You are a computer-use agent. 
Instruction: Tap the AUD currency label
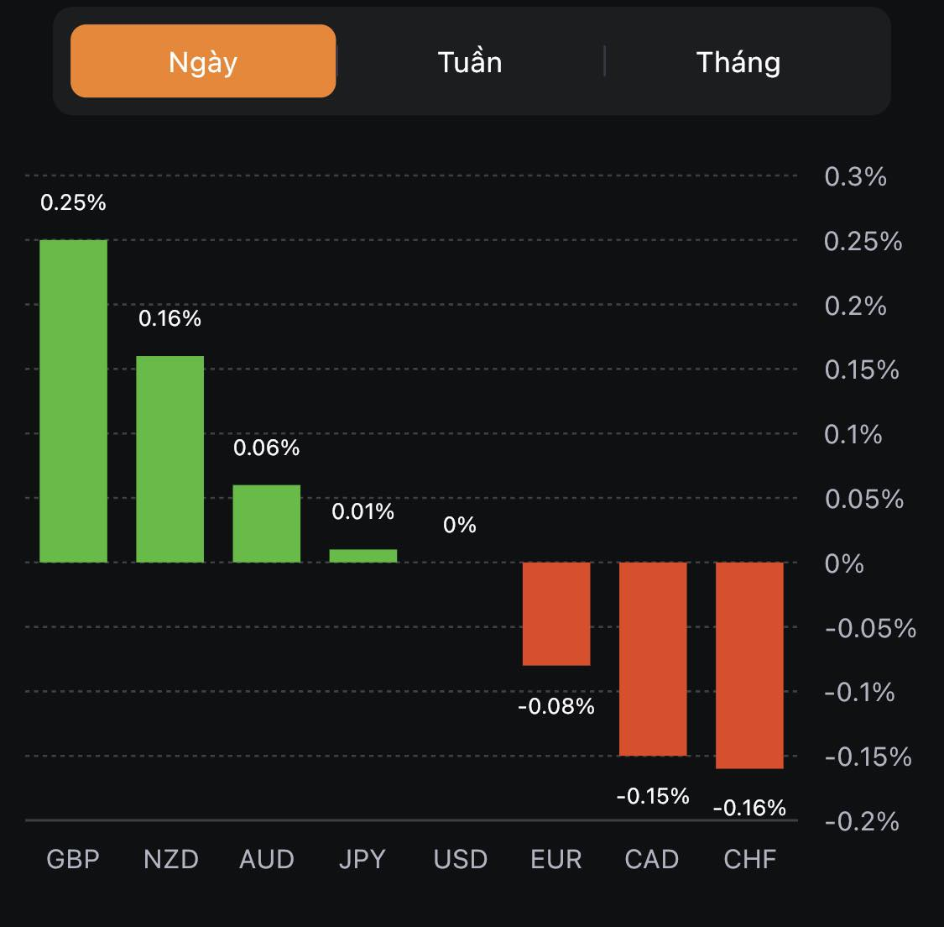coord(267,859)
